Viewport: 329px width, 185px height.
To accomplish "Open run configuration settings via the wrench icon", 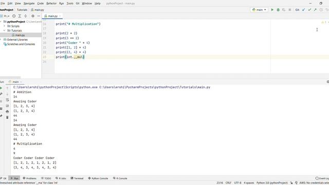I will click(1, 94).
